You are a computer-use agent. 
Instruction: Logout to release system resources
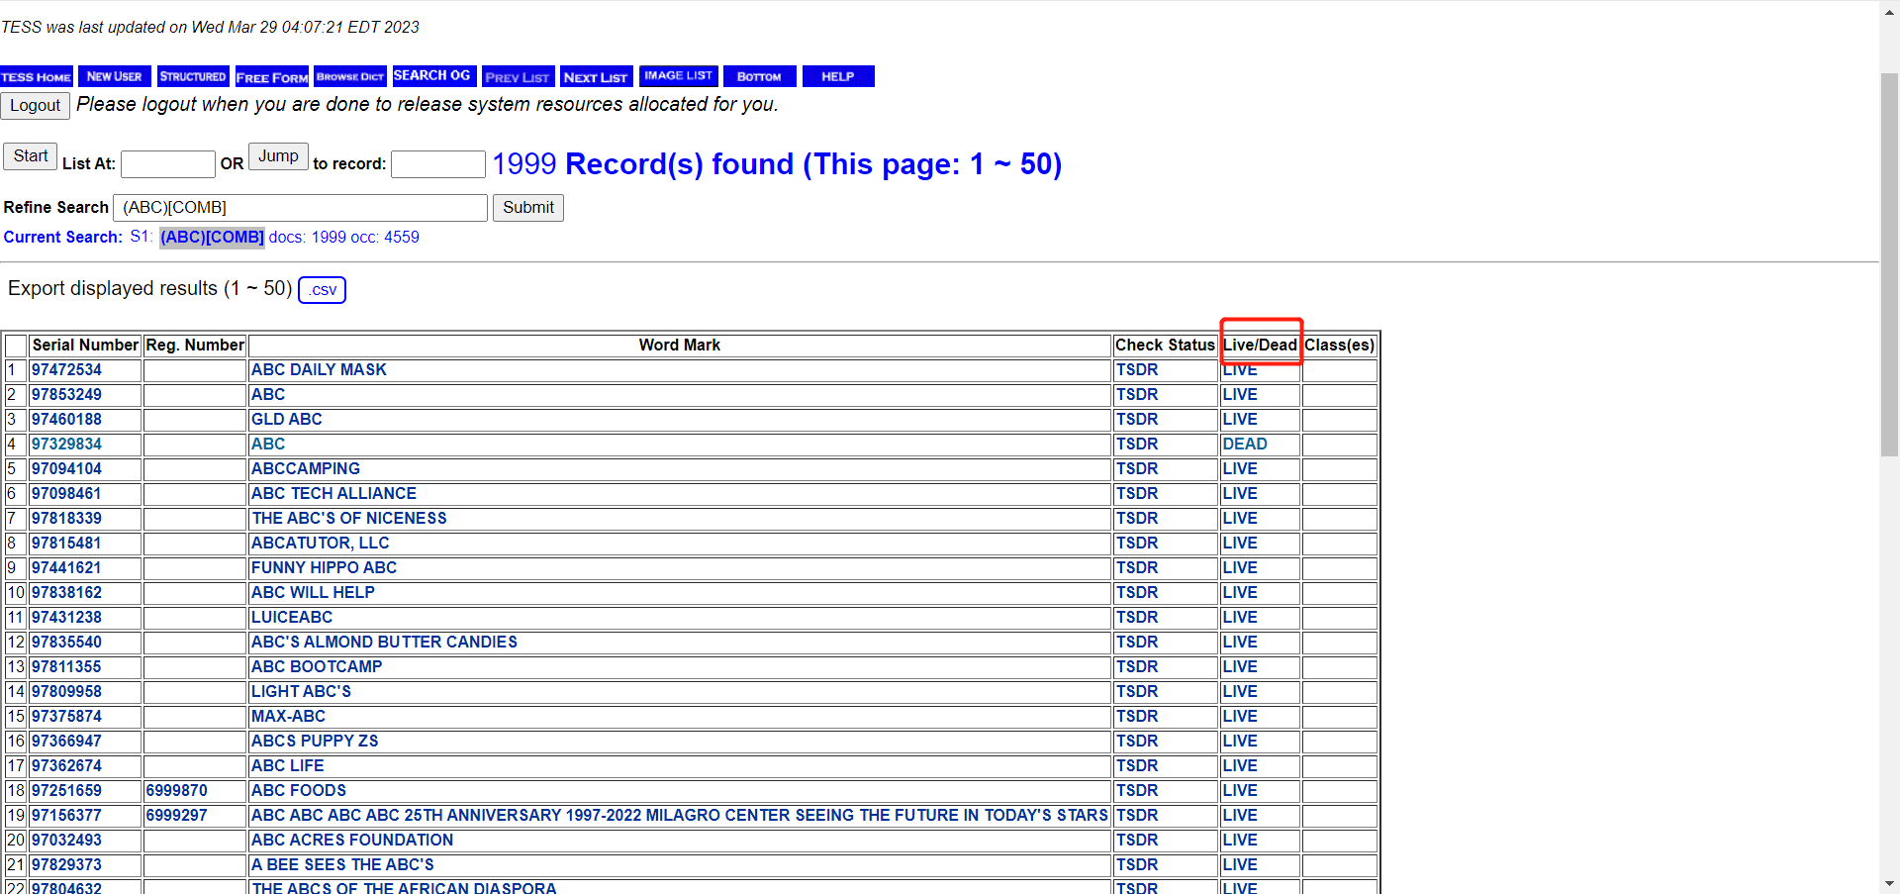coord(35,105)
